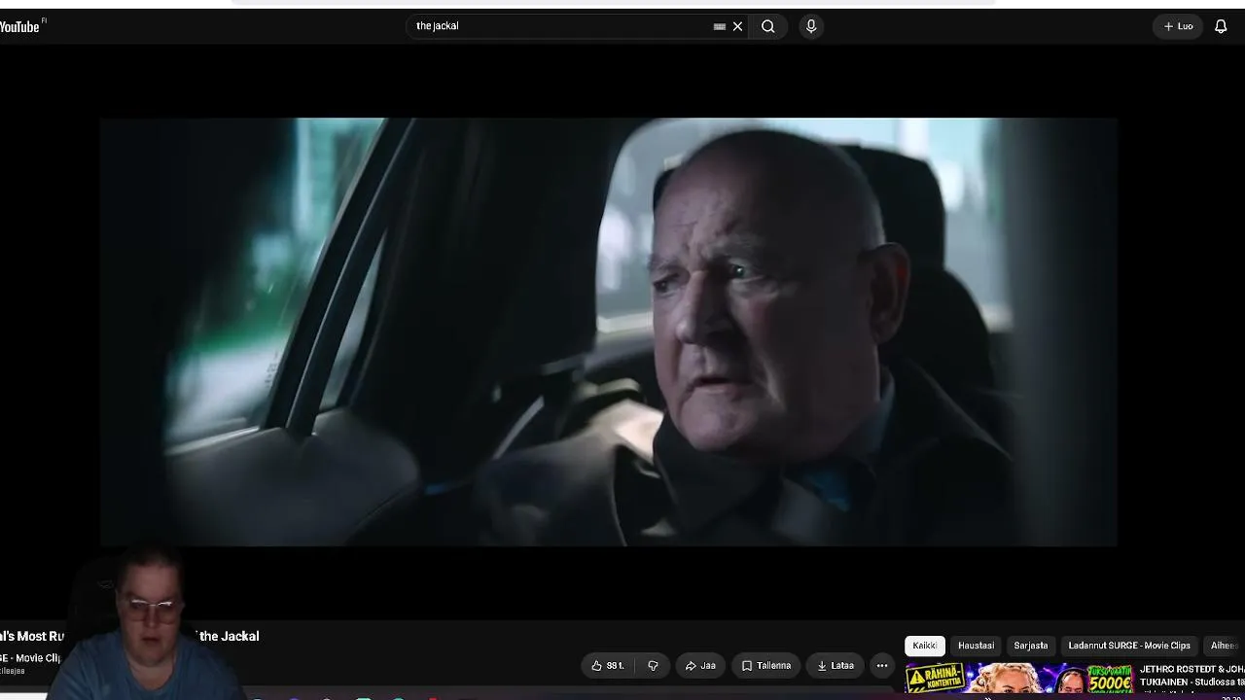Click the video player to pause playback
Screen dimensions: 1245x700
[x=609, y=332]
